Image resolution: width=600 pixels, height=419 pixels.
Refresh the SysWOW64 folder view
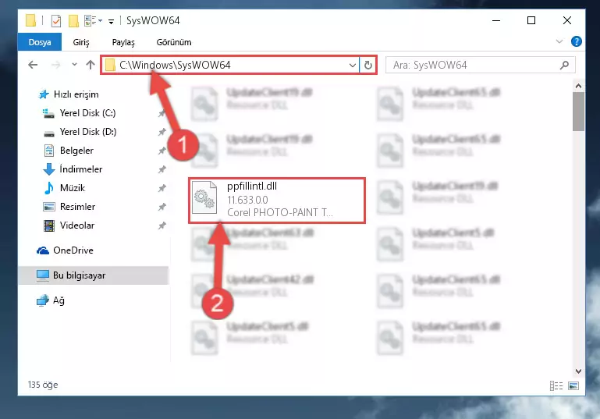367,65
